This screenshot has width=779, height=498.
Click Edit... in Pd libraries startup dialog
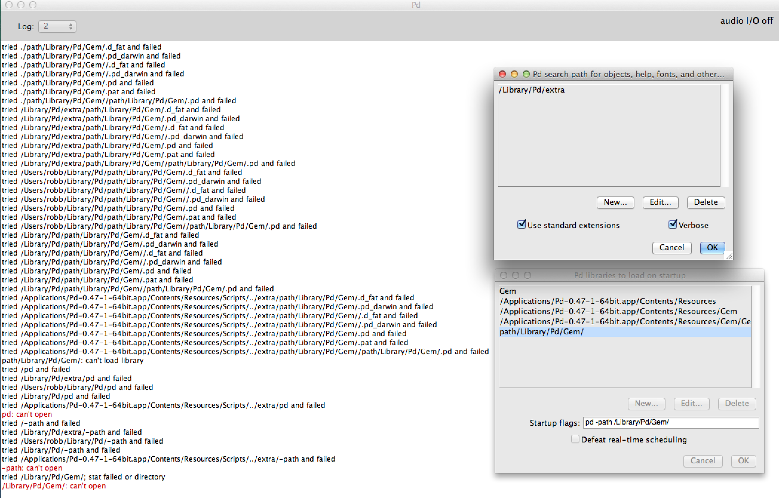[x=691, y=404]
